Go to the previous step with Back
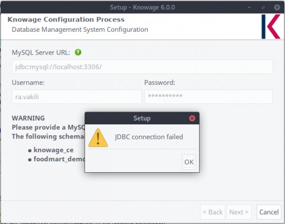 pos(212,212)
